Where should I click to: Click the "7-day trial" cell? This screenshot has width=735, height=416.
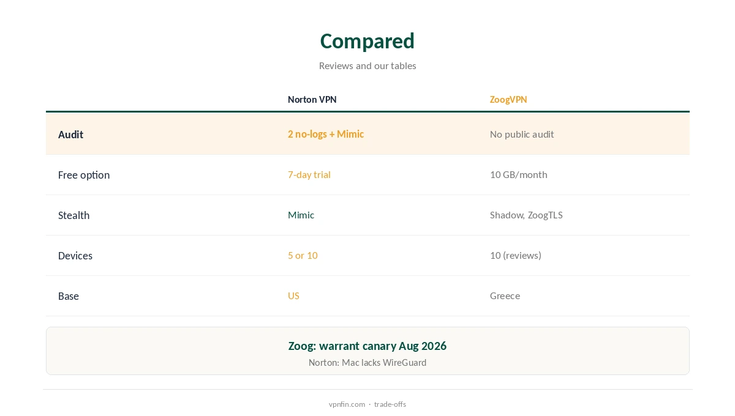[x=309, y=174]
